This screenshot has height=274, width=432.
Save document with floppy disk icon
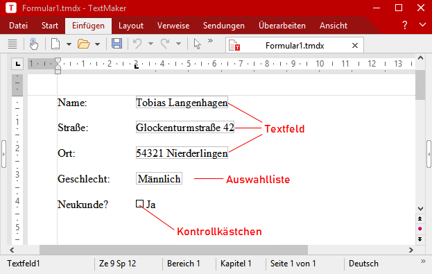pyautogui.click(x=116, y=44)
